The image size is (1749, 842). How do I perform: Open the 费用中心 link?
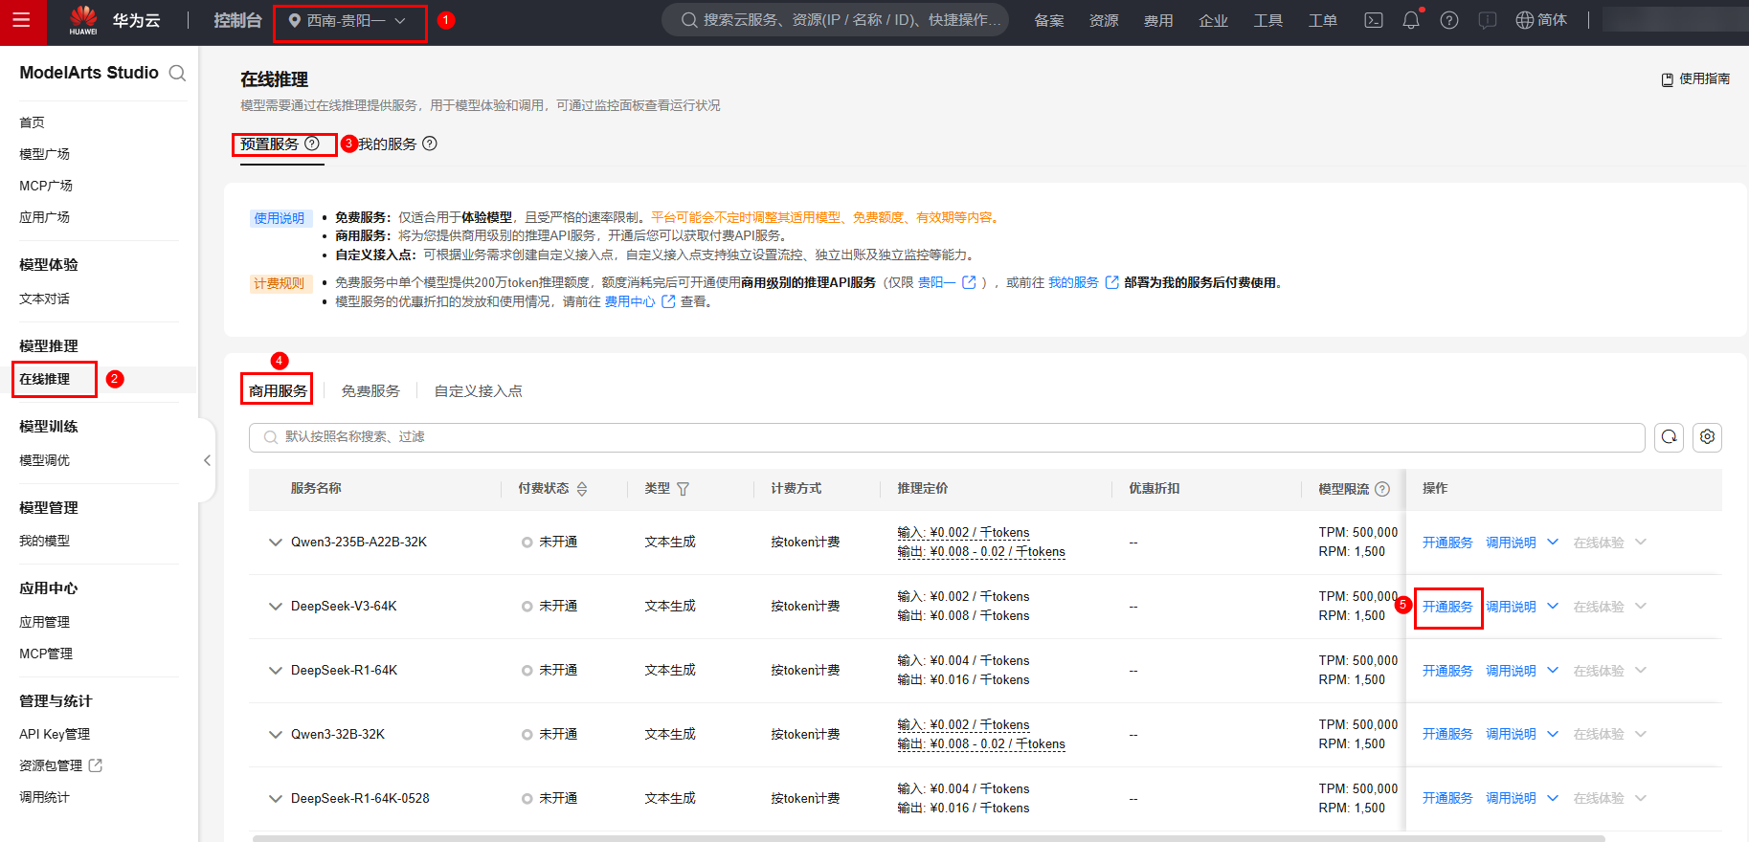point(630,301)
